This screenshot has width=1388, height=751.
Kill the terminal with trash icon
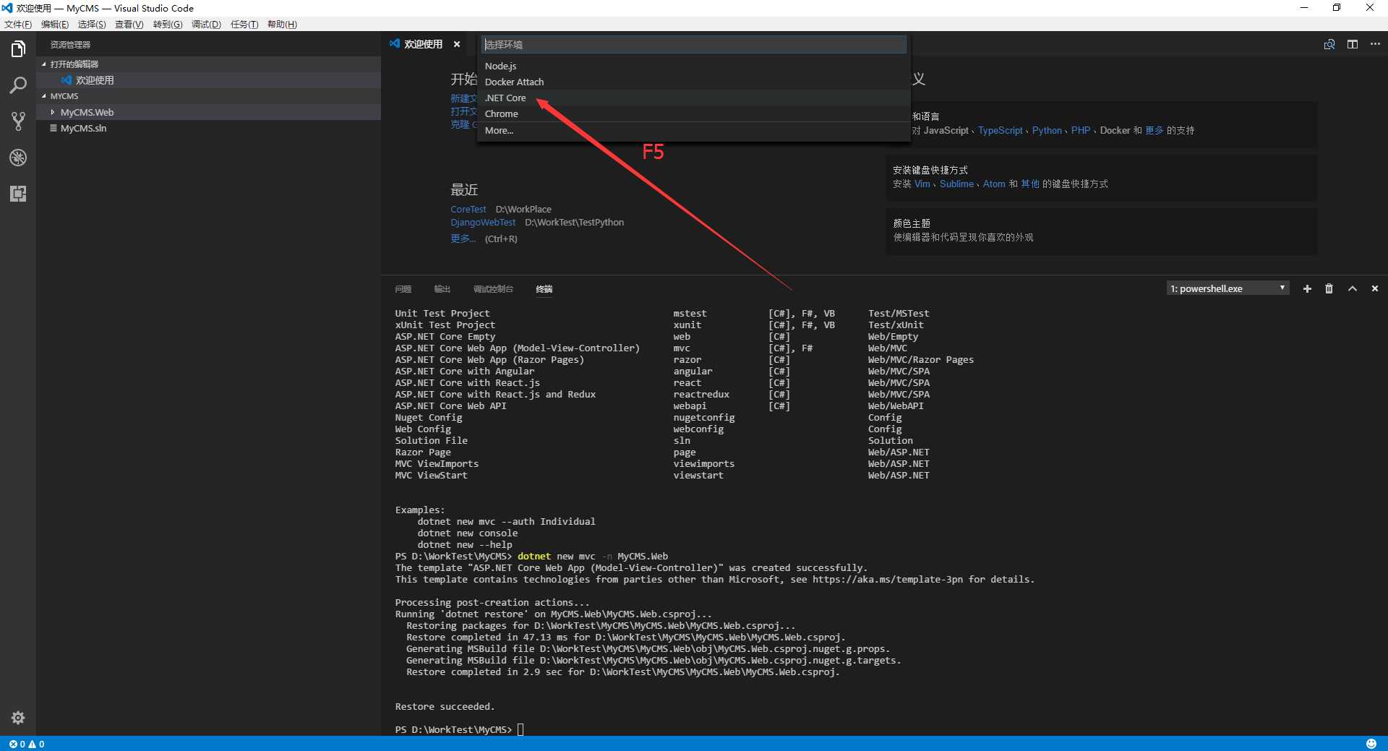1329,288
